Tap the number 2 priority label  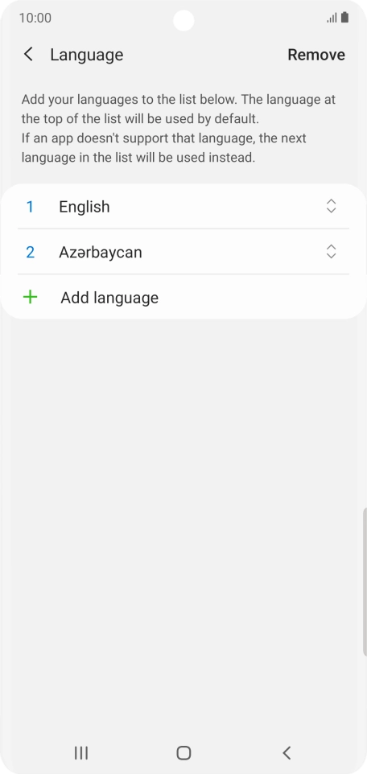(30, 253)
